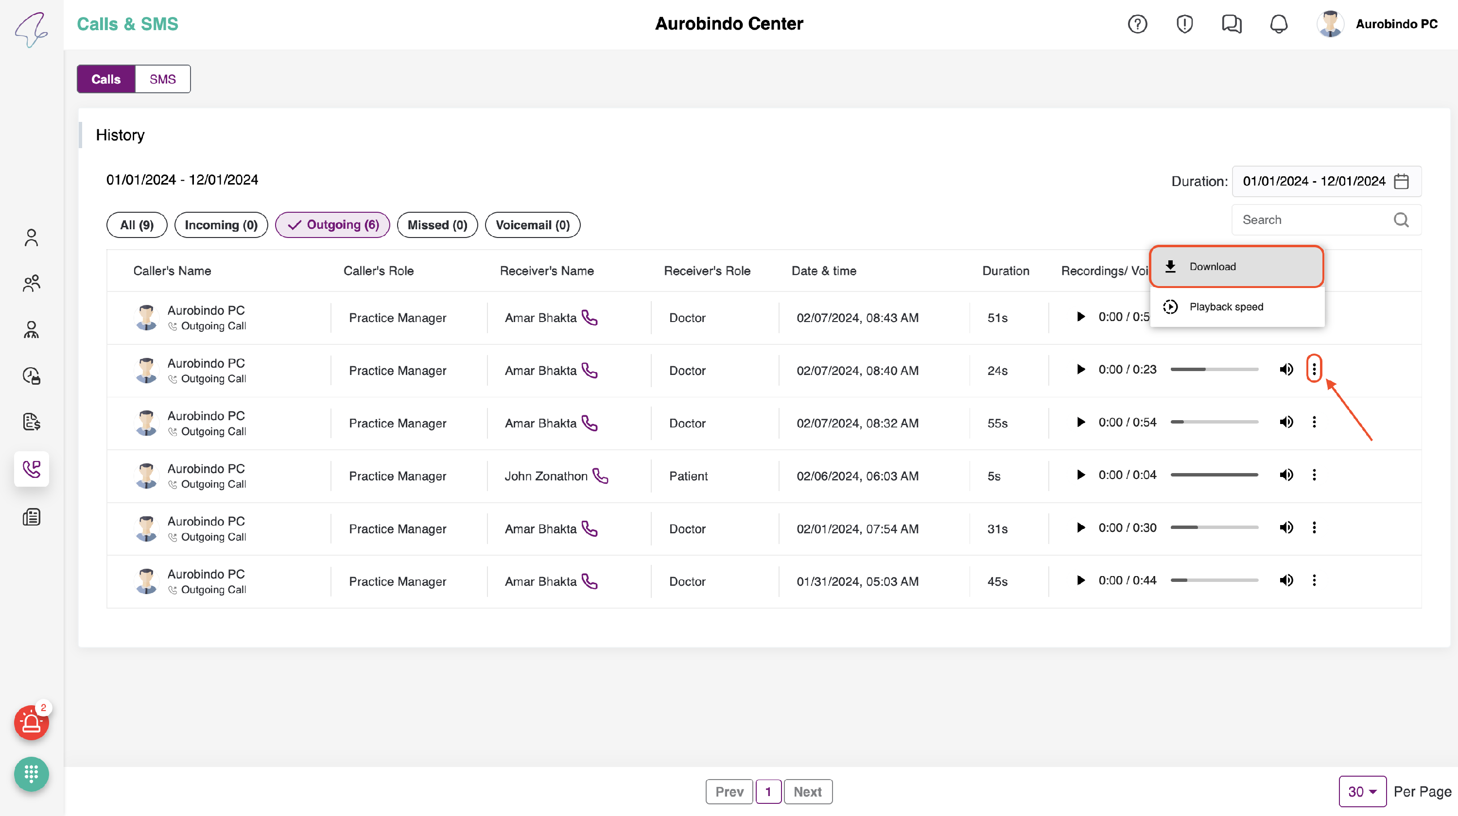The height and width of the screenshot is (816, 1458).
Task: Play the 02/06/2024 John Zonathon recording
Action: point(1080,475)
